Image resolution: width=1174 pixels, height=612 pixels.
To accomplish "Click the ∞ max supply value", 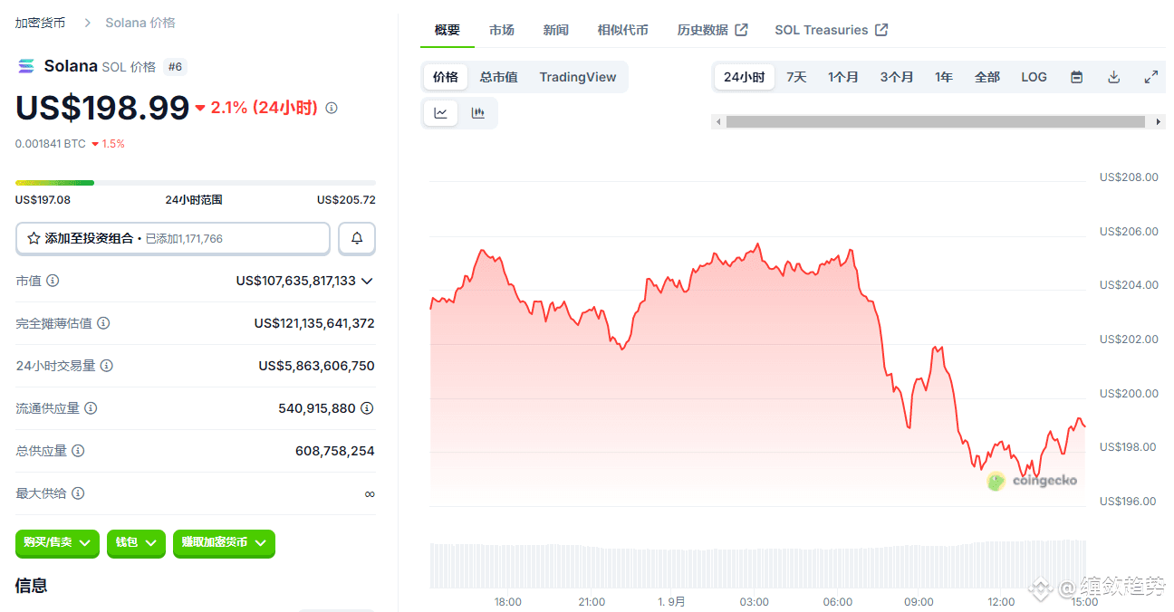I will 370,493.
